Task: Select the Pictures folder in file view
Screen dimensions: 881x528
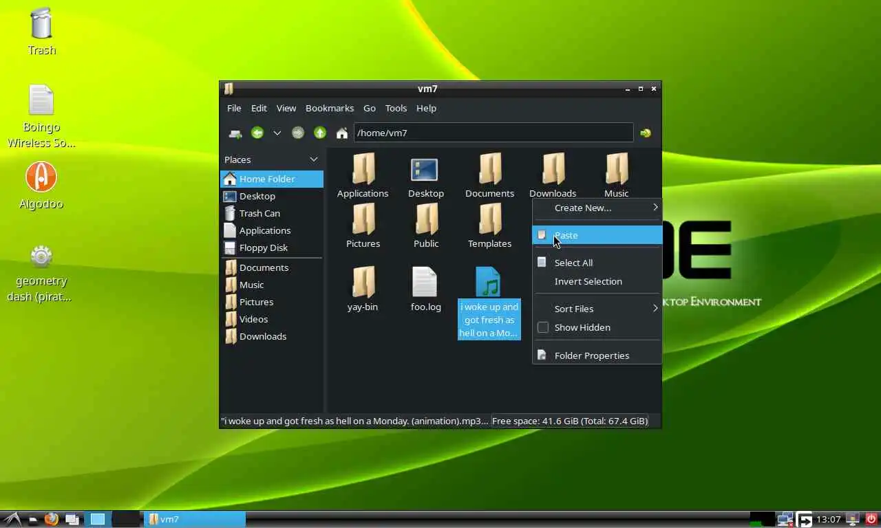Action: point(363,225)
